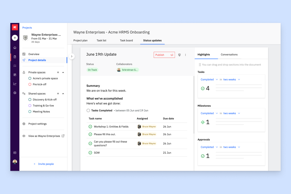
Task: Select the Highlights tab
Action: [204, 55]
